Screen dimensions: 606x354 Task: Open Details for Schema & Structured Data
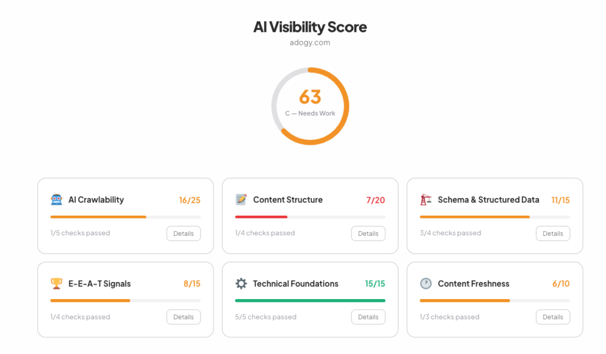(x=553, y=233)
